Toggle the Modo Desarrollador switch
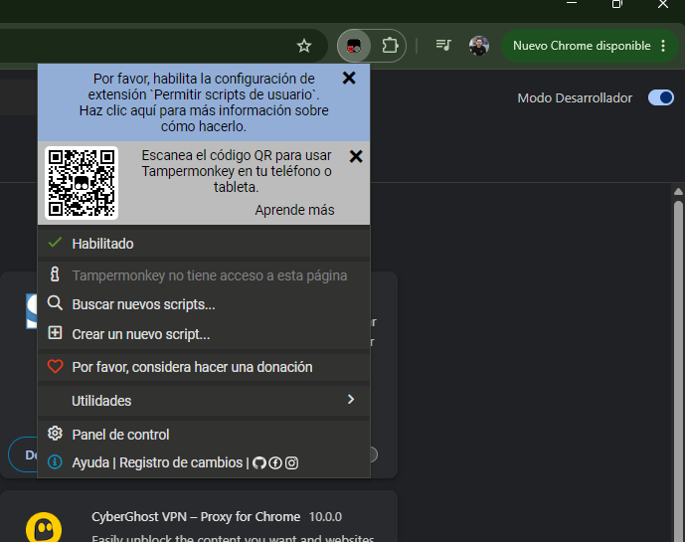 (x=660, y=97)
